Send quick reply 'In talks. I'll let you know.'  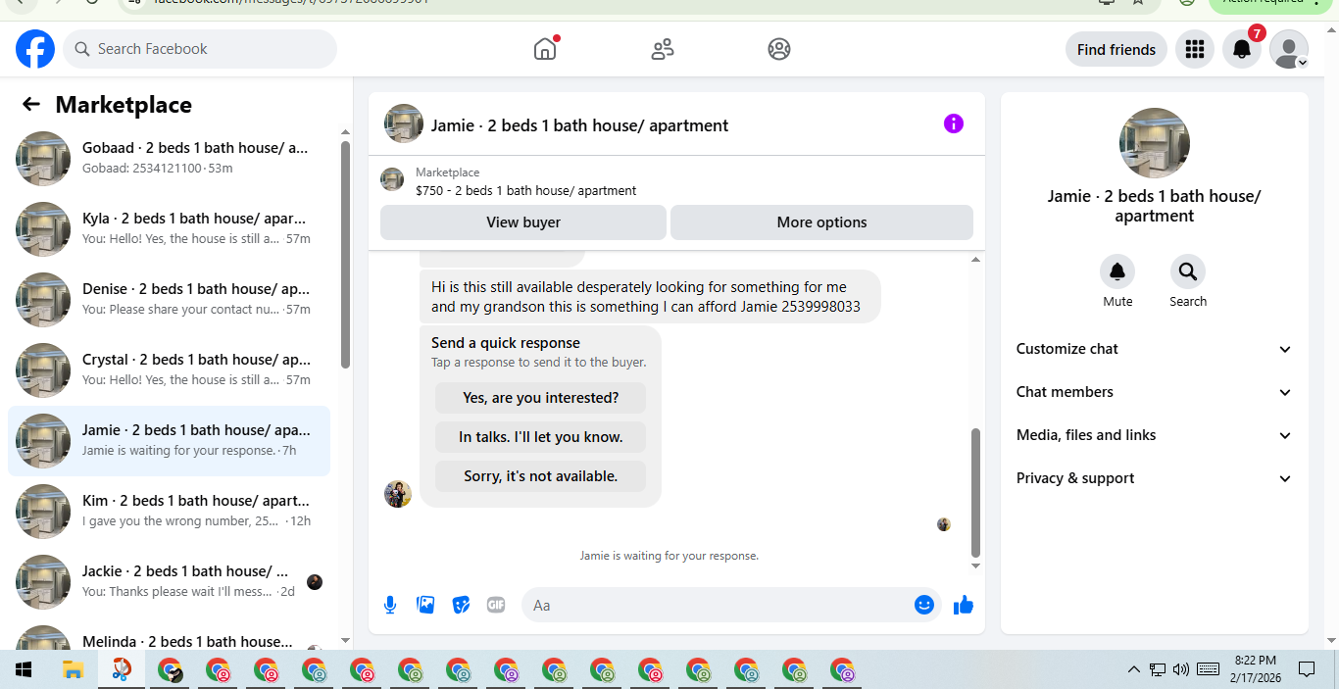[x=541, y=437]
